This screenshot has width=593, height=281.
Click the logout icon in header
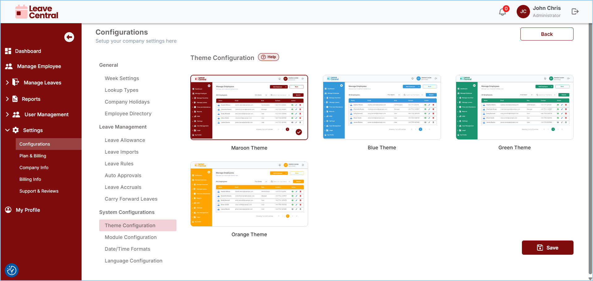pyautogui.click(x=575, y=11)
